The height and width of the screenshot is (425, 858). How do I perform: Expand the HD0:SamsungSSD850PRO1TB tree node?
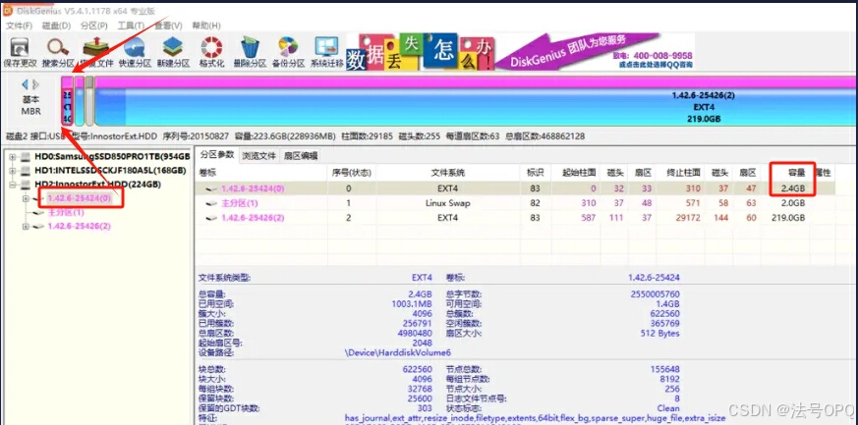click(x=13, y=157)
